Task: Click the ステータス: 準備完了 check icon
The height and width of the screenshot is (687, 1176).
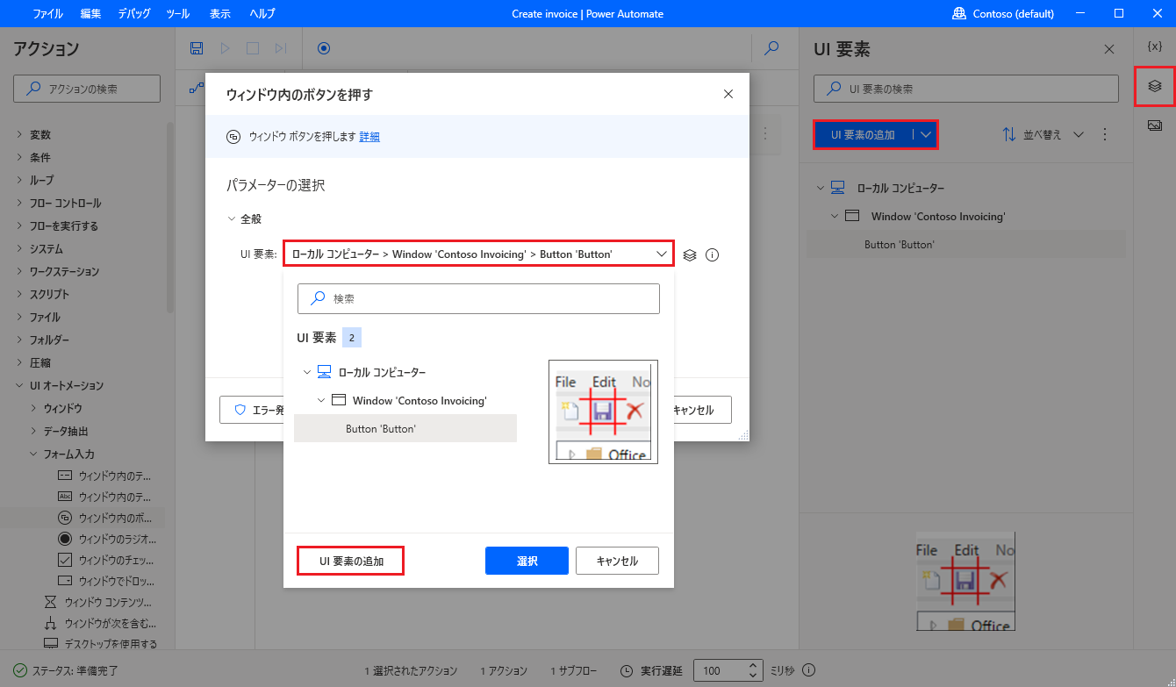Action: tap(18, 670)
